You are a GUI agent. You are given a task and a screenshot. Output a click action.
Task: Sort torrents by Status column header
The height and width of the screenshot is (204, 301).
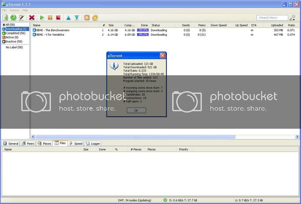click(162, 25)
